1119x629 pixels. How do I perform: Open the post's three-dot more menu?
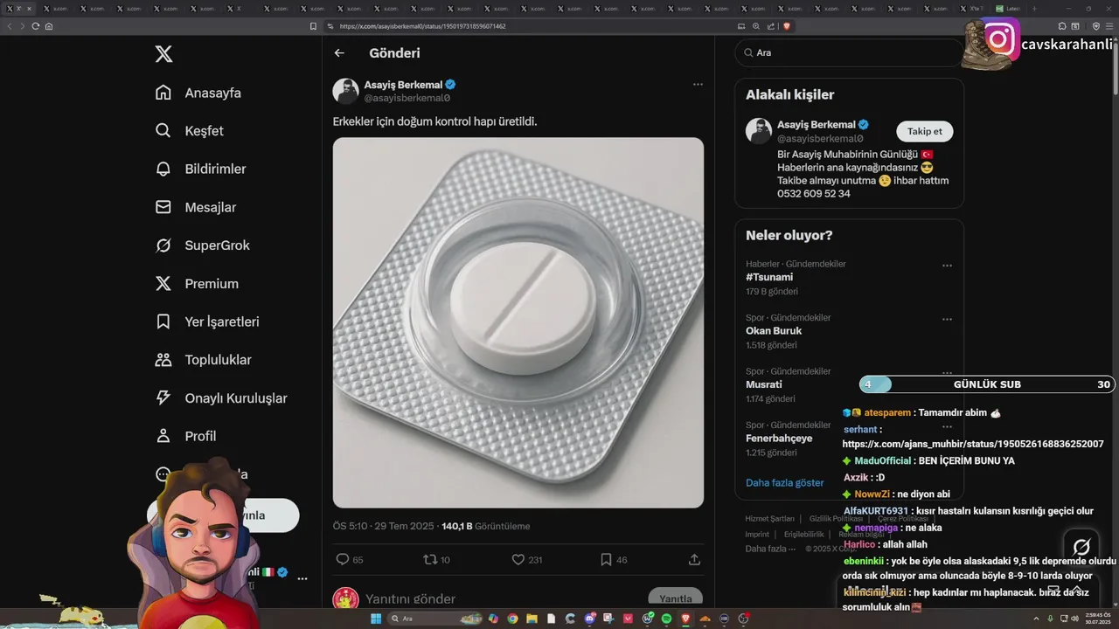coord(698,85)
